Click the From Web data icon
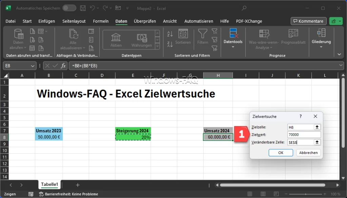 tap(33, 40)
